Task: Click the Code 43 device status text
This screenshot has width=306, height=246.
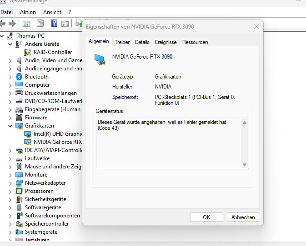Action: pyautogui.click(x=163, y=125)
